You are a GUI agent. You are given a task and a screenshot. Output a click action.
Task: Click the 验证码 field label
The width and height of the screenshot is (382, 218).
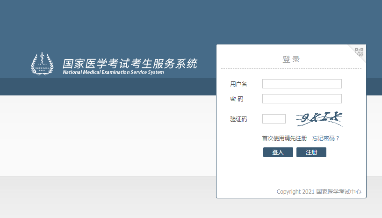pyautogui.click(x=238, y=119)
